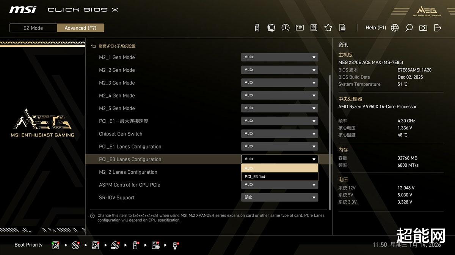Choose PCI_E3 1x4 option

279,176
